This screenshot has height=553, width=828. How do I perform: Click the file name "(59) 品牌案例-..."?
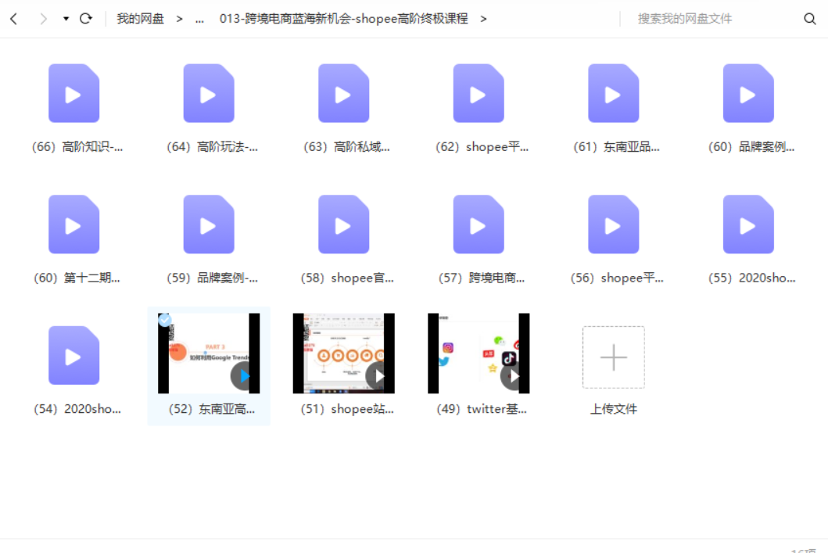coord(213,278)
